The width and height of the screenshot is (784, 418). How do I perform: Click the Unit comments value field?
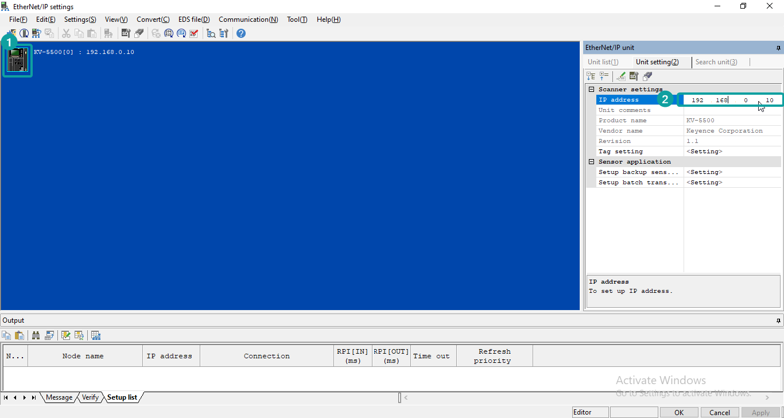(733, 110)
